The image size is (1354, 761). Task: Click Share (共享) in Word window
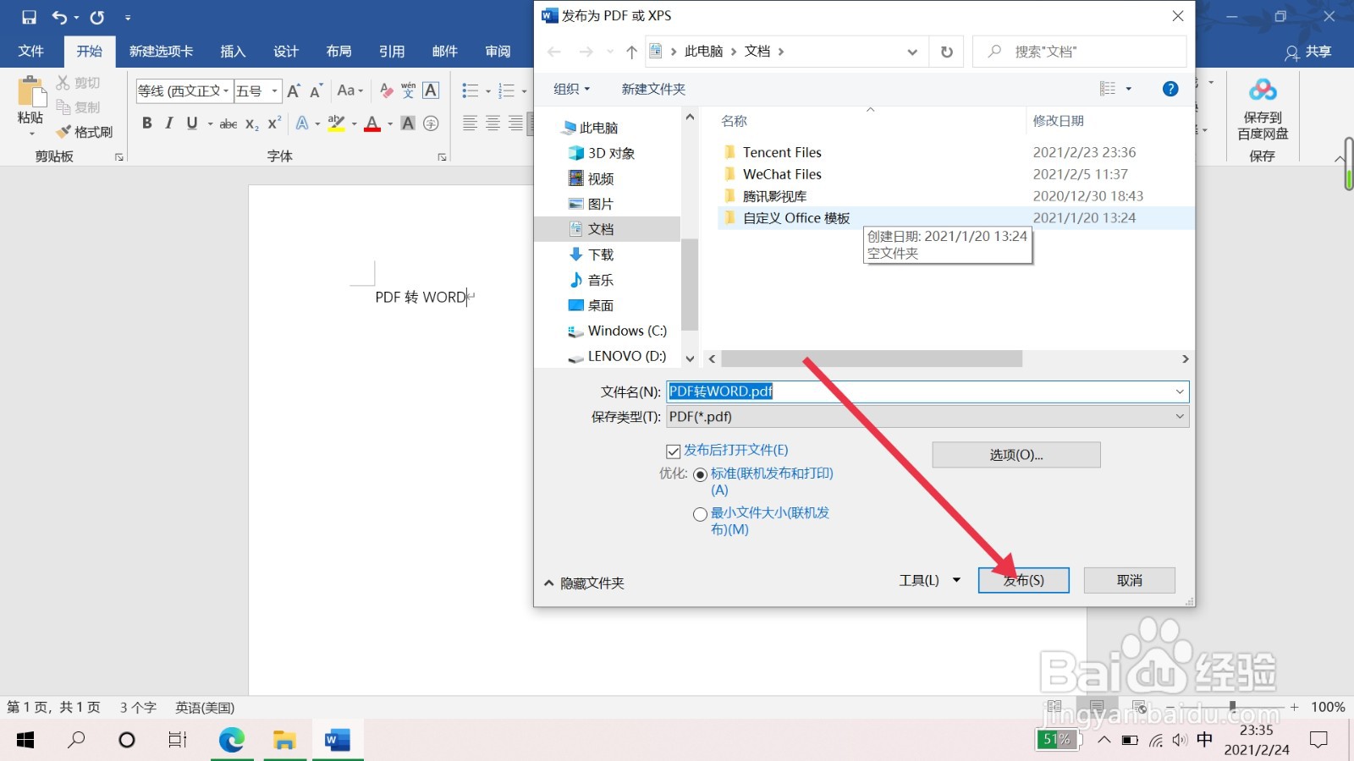(1308, 52)
